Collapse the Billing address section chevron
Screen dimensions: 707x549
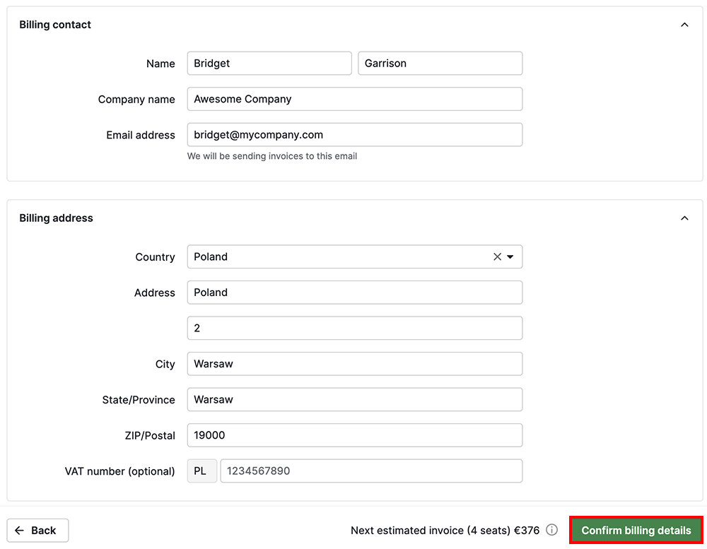684,218
